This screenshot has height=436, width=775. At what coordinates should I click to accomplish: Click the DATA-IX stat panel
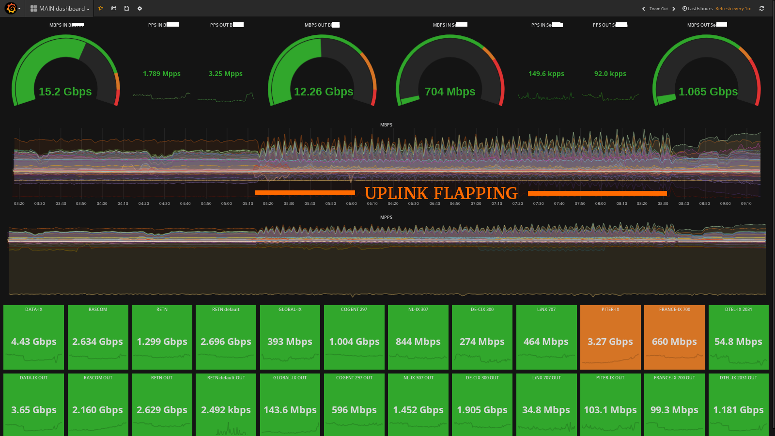[33, 339]
